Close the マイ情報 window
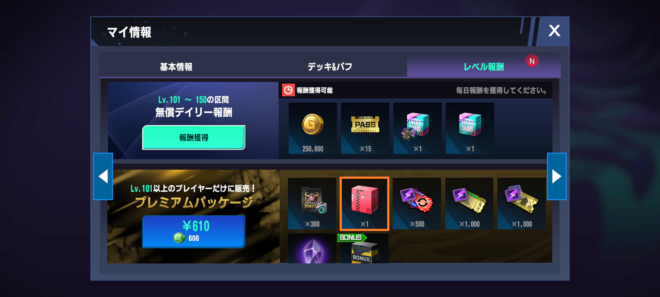The image size is (660, 297). (554, 31)
